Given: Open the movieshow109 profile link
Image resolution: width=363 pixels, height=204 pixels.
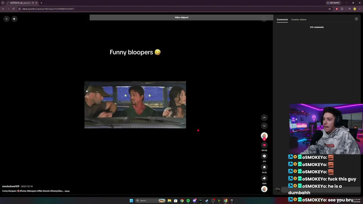Looking at the screenshot, I should tap(11, 186).
